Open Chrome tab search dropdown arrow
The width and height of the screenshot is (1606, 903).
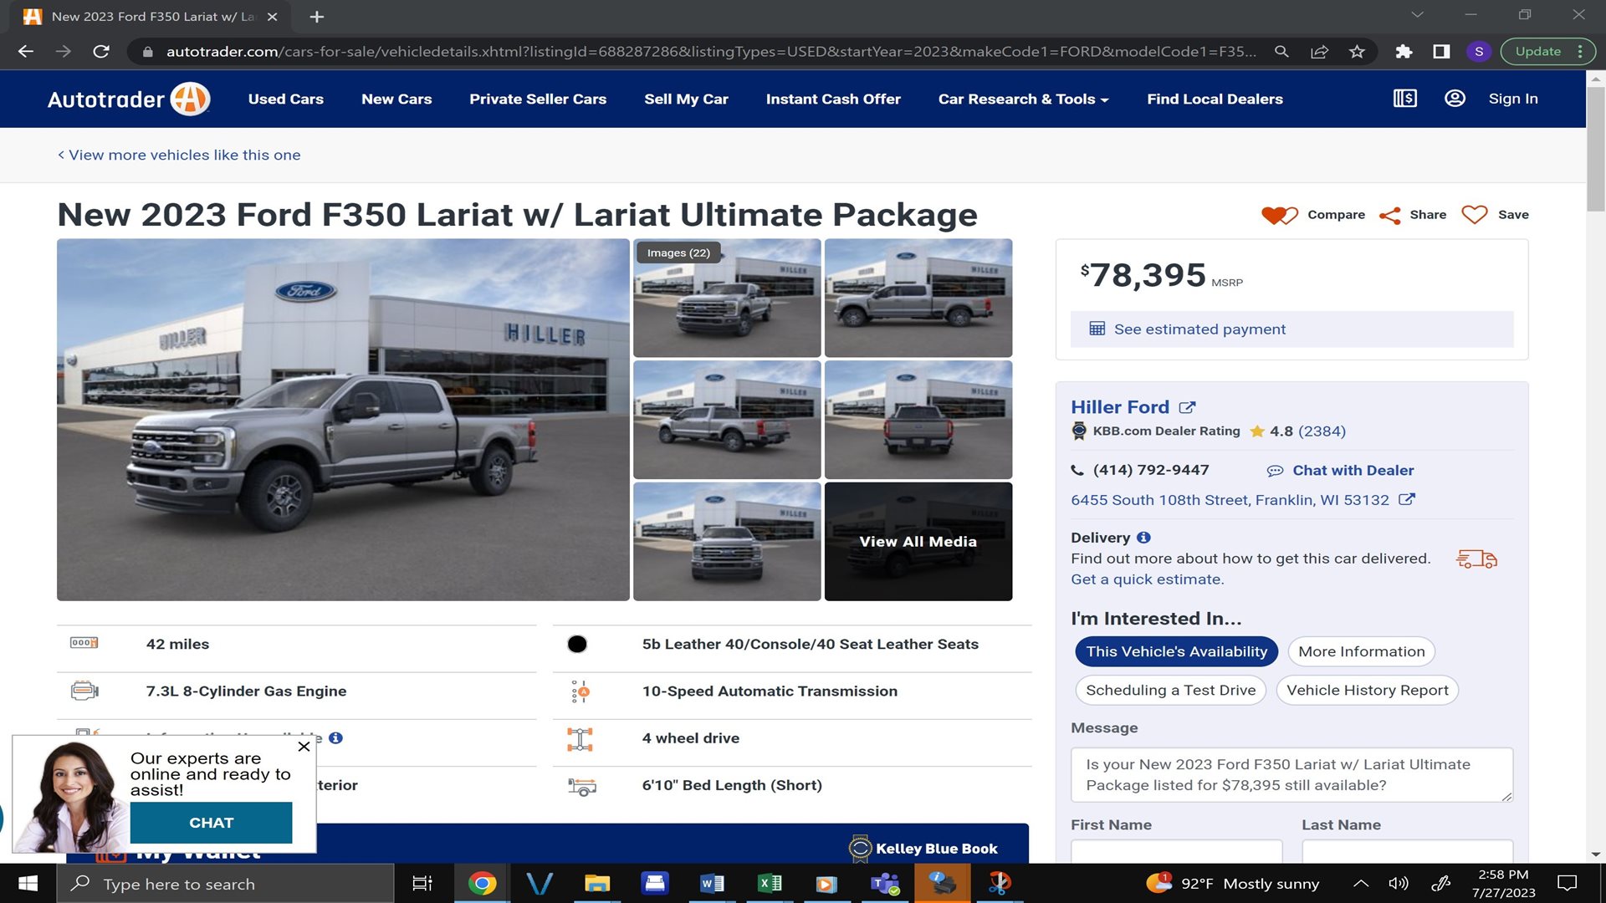tap(1417, 15)
